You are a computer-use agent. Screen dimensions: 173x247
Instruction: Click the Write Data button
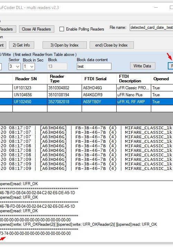click(143, 66)
